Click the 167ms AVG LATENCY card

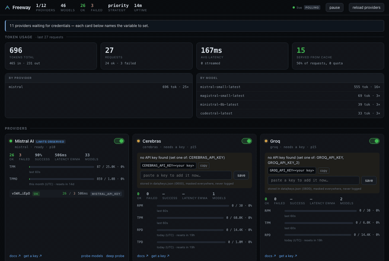(242, 56)
